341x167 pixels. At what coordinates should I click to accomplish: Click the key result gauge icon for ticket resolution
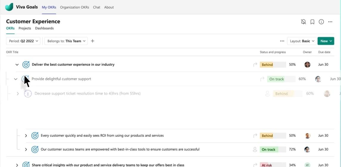(x=28, y=93)
